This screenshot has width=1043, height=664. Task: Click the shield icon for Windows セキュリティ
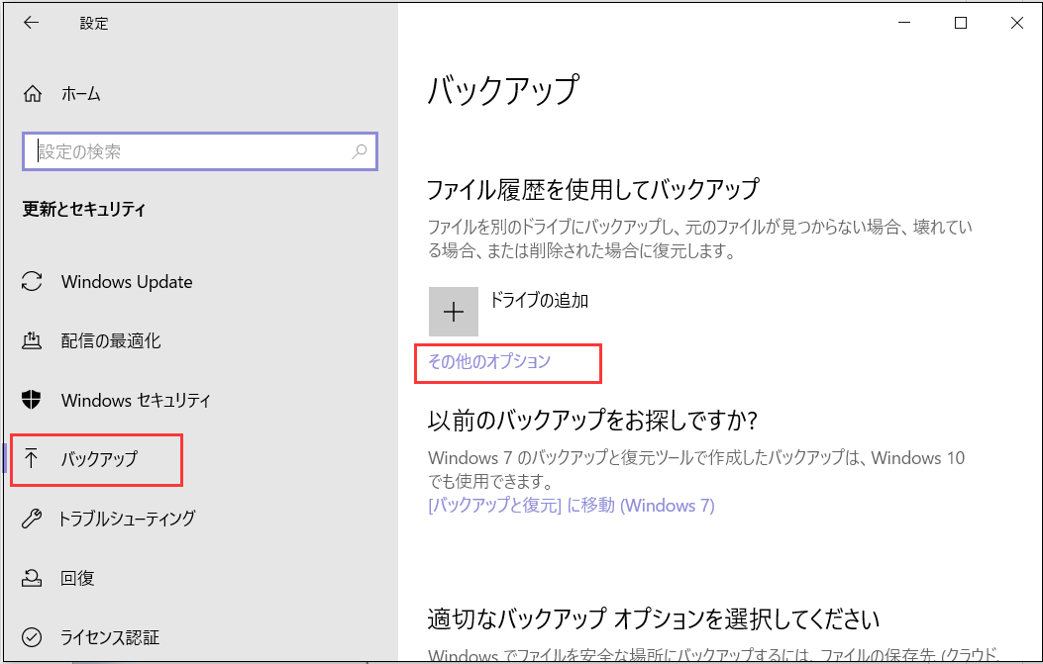tap(33, 401)
